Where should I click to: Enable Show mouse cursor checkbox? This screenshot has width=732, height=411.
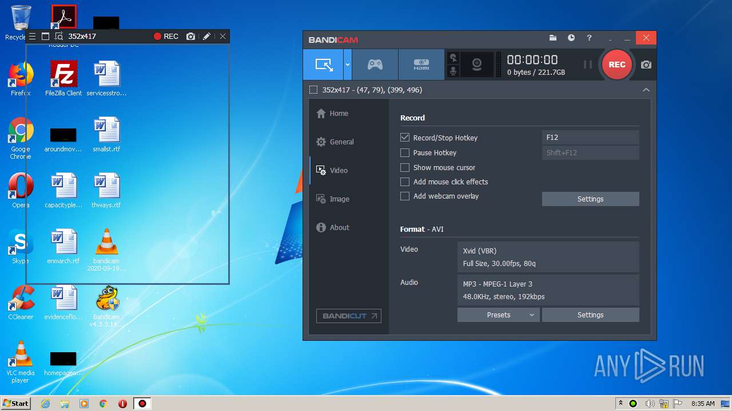[405, 168]
